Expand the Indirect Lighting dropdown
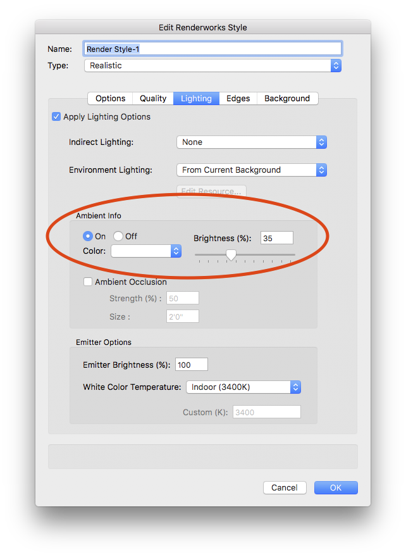Viewport: 406px width, 557px height. click(x=251, y=142)
